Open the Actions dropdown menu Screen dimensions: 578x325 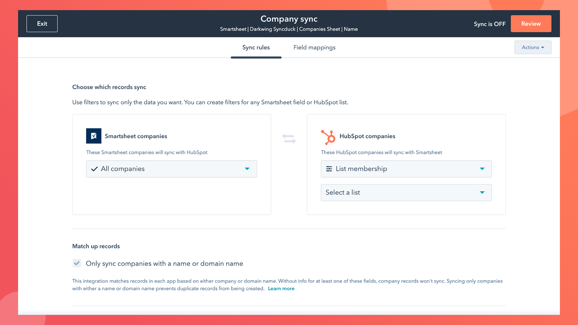point(532,47)
